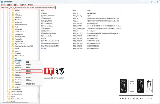
Task: Select the WpnUserService_5ba3583 key
Action: coord(24,46)
